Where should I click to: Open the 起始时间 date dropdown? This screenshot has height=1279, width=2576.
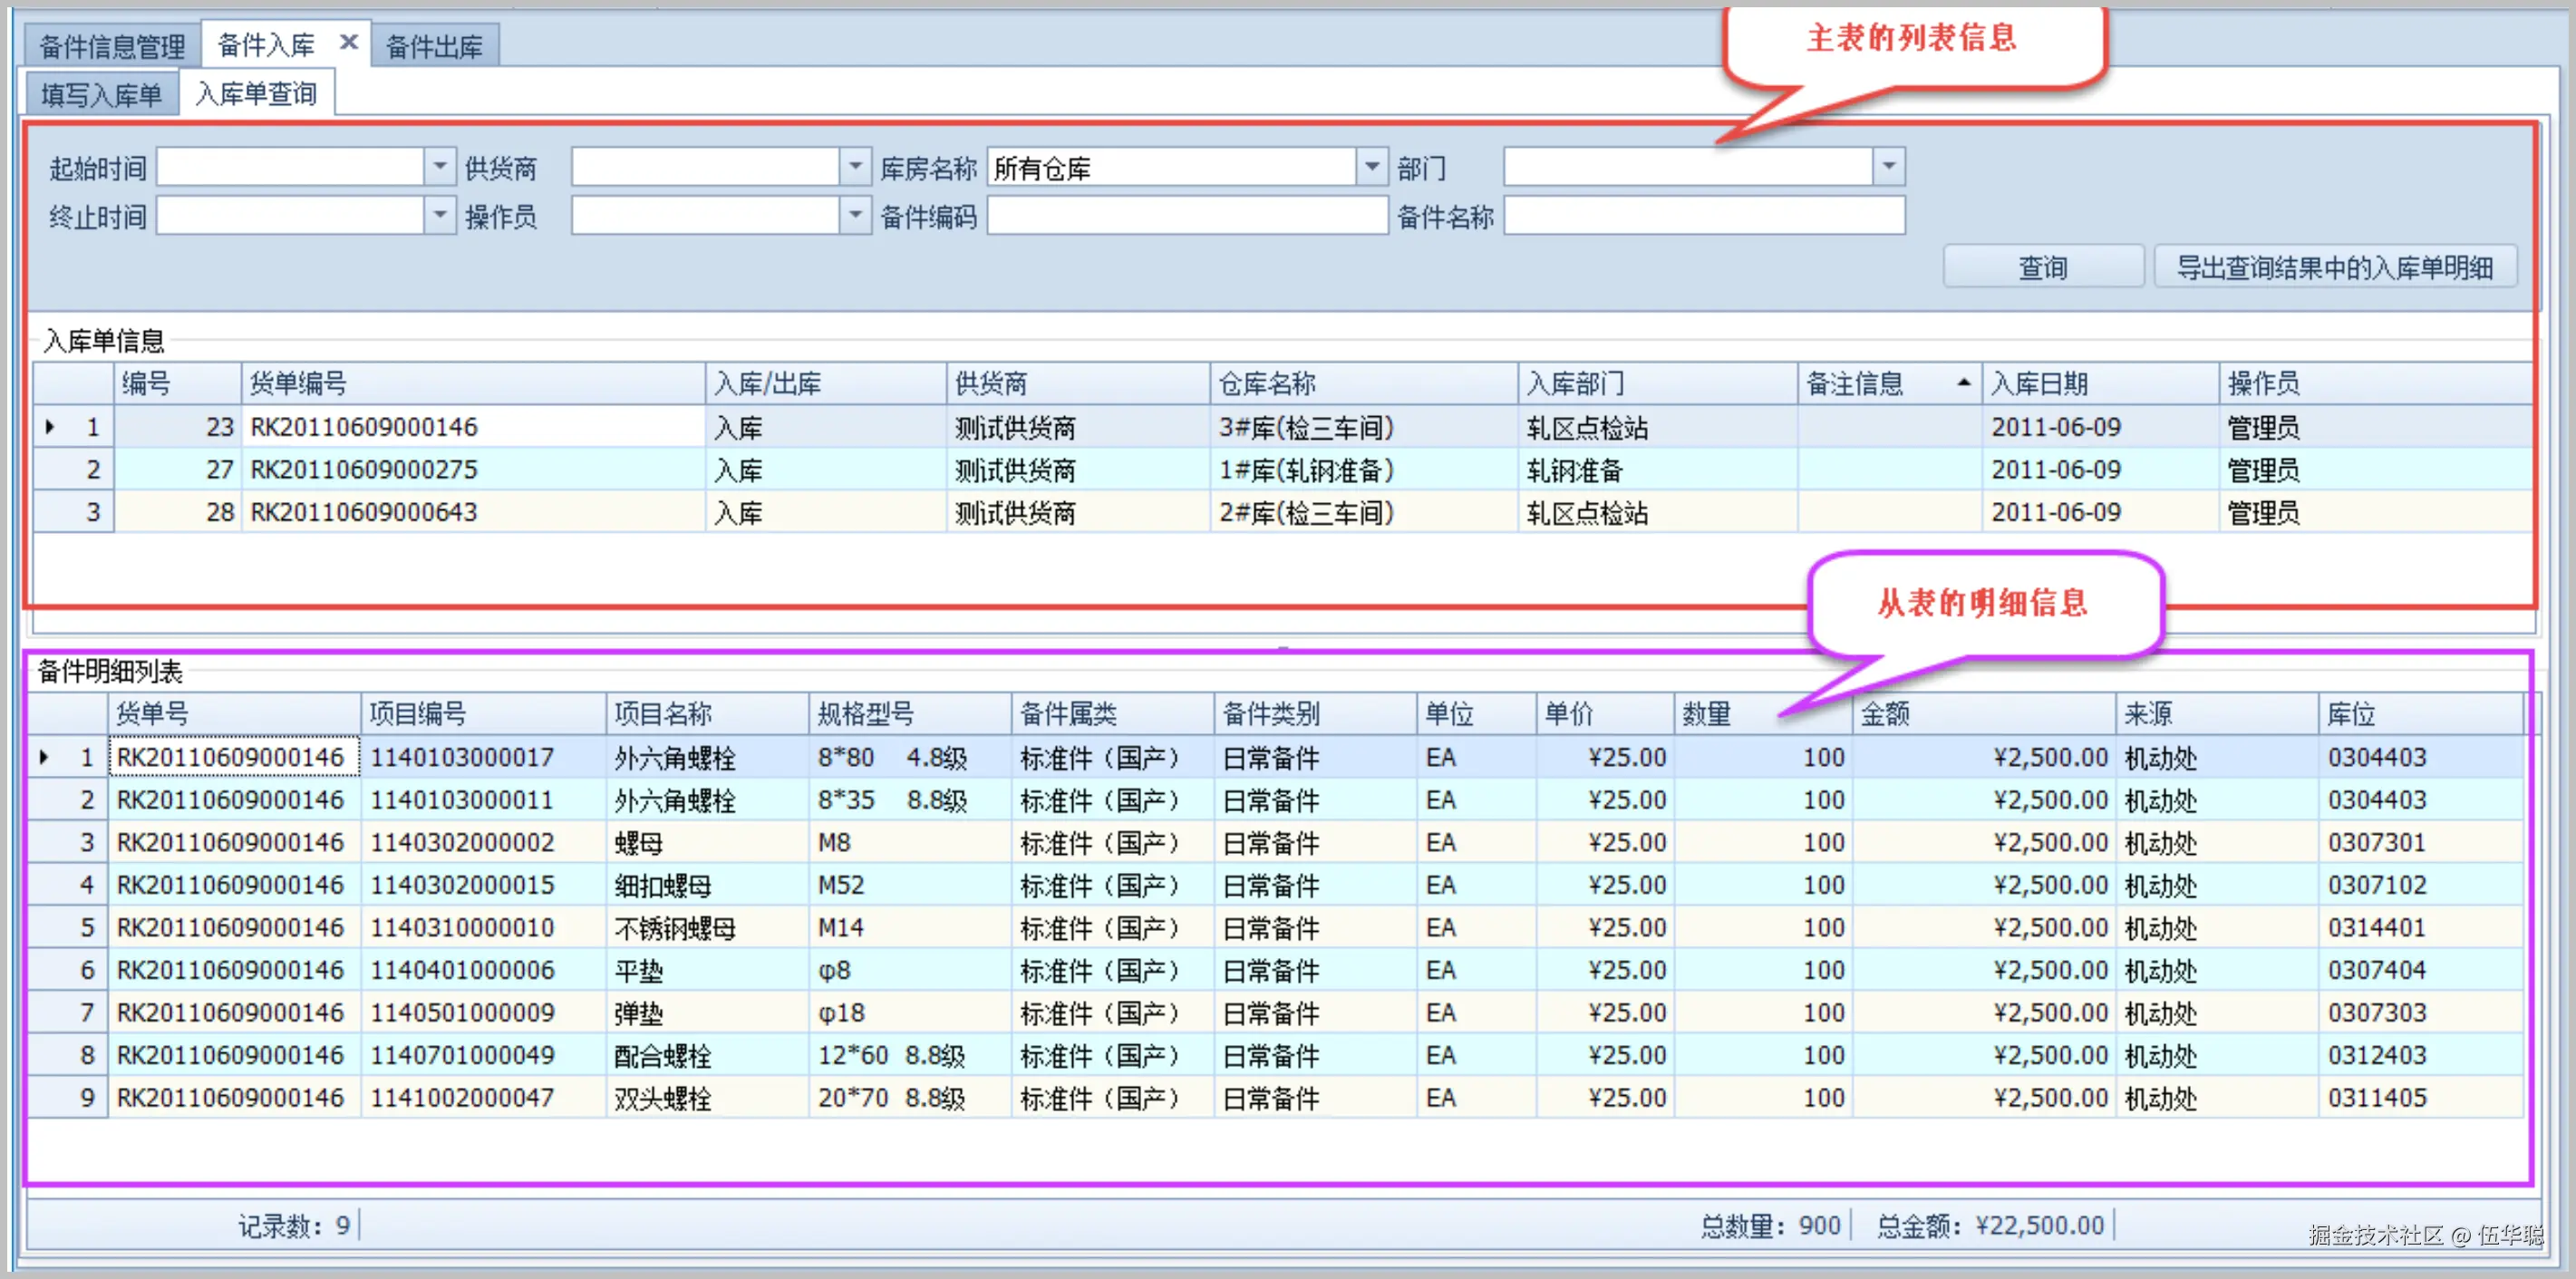439,167
